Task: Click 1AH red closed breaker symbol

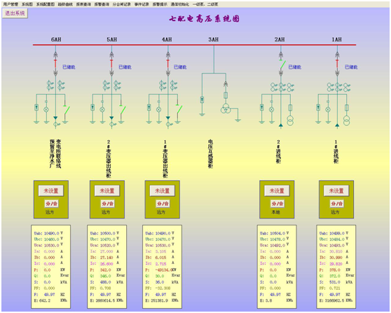Action: [337, 64]
